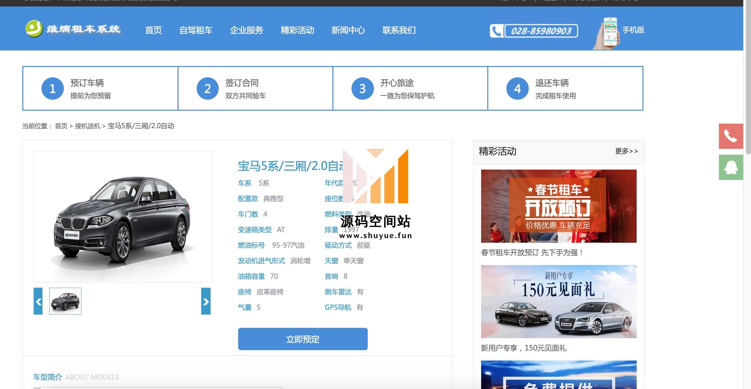Click 更多>> in 精彩活动 panel
Image resolution: width=751 pixels, height=389 pixels.
tap(627, 151)
